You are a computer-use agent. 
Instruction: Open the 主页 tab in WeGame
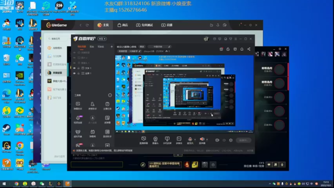coord(103,25)
